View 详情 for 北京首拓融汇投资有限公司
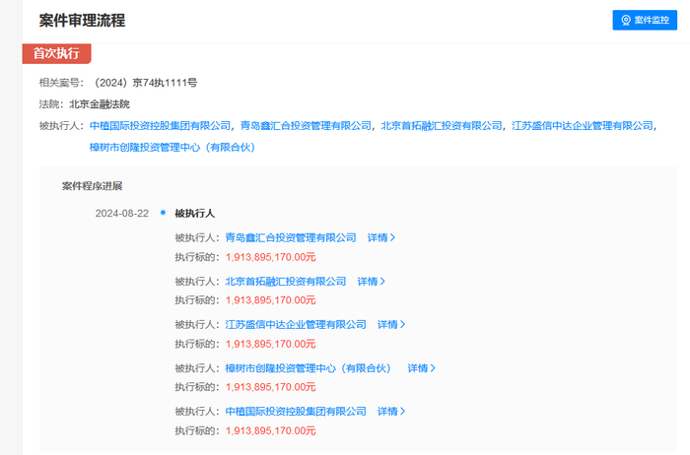690x455 pixels. pos(371,282)
